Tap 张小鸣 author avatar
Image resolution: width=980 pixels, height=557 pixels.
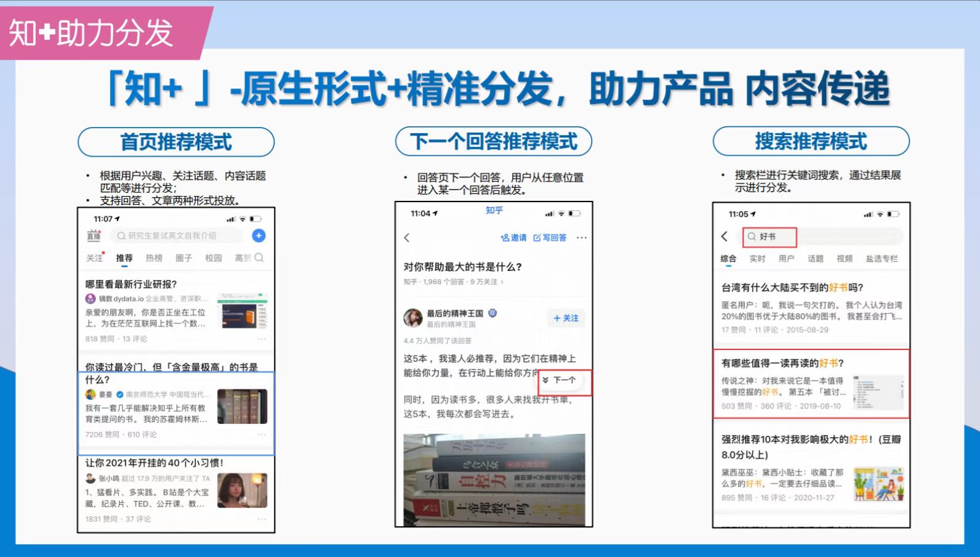coord(90,479)
